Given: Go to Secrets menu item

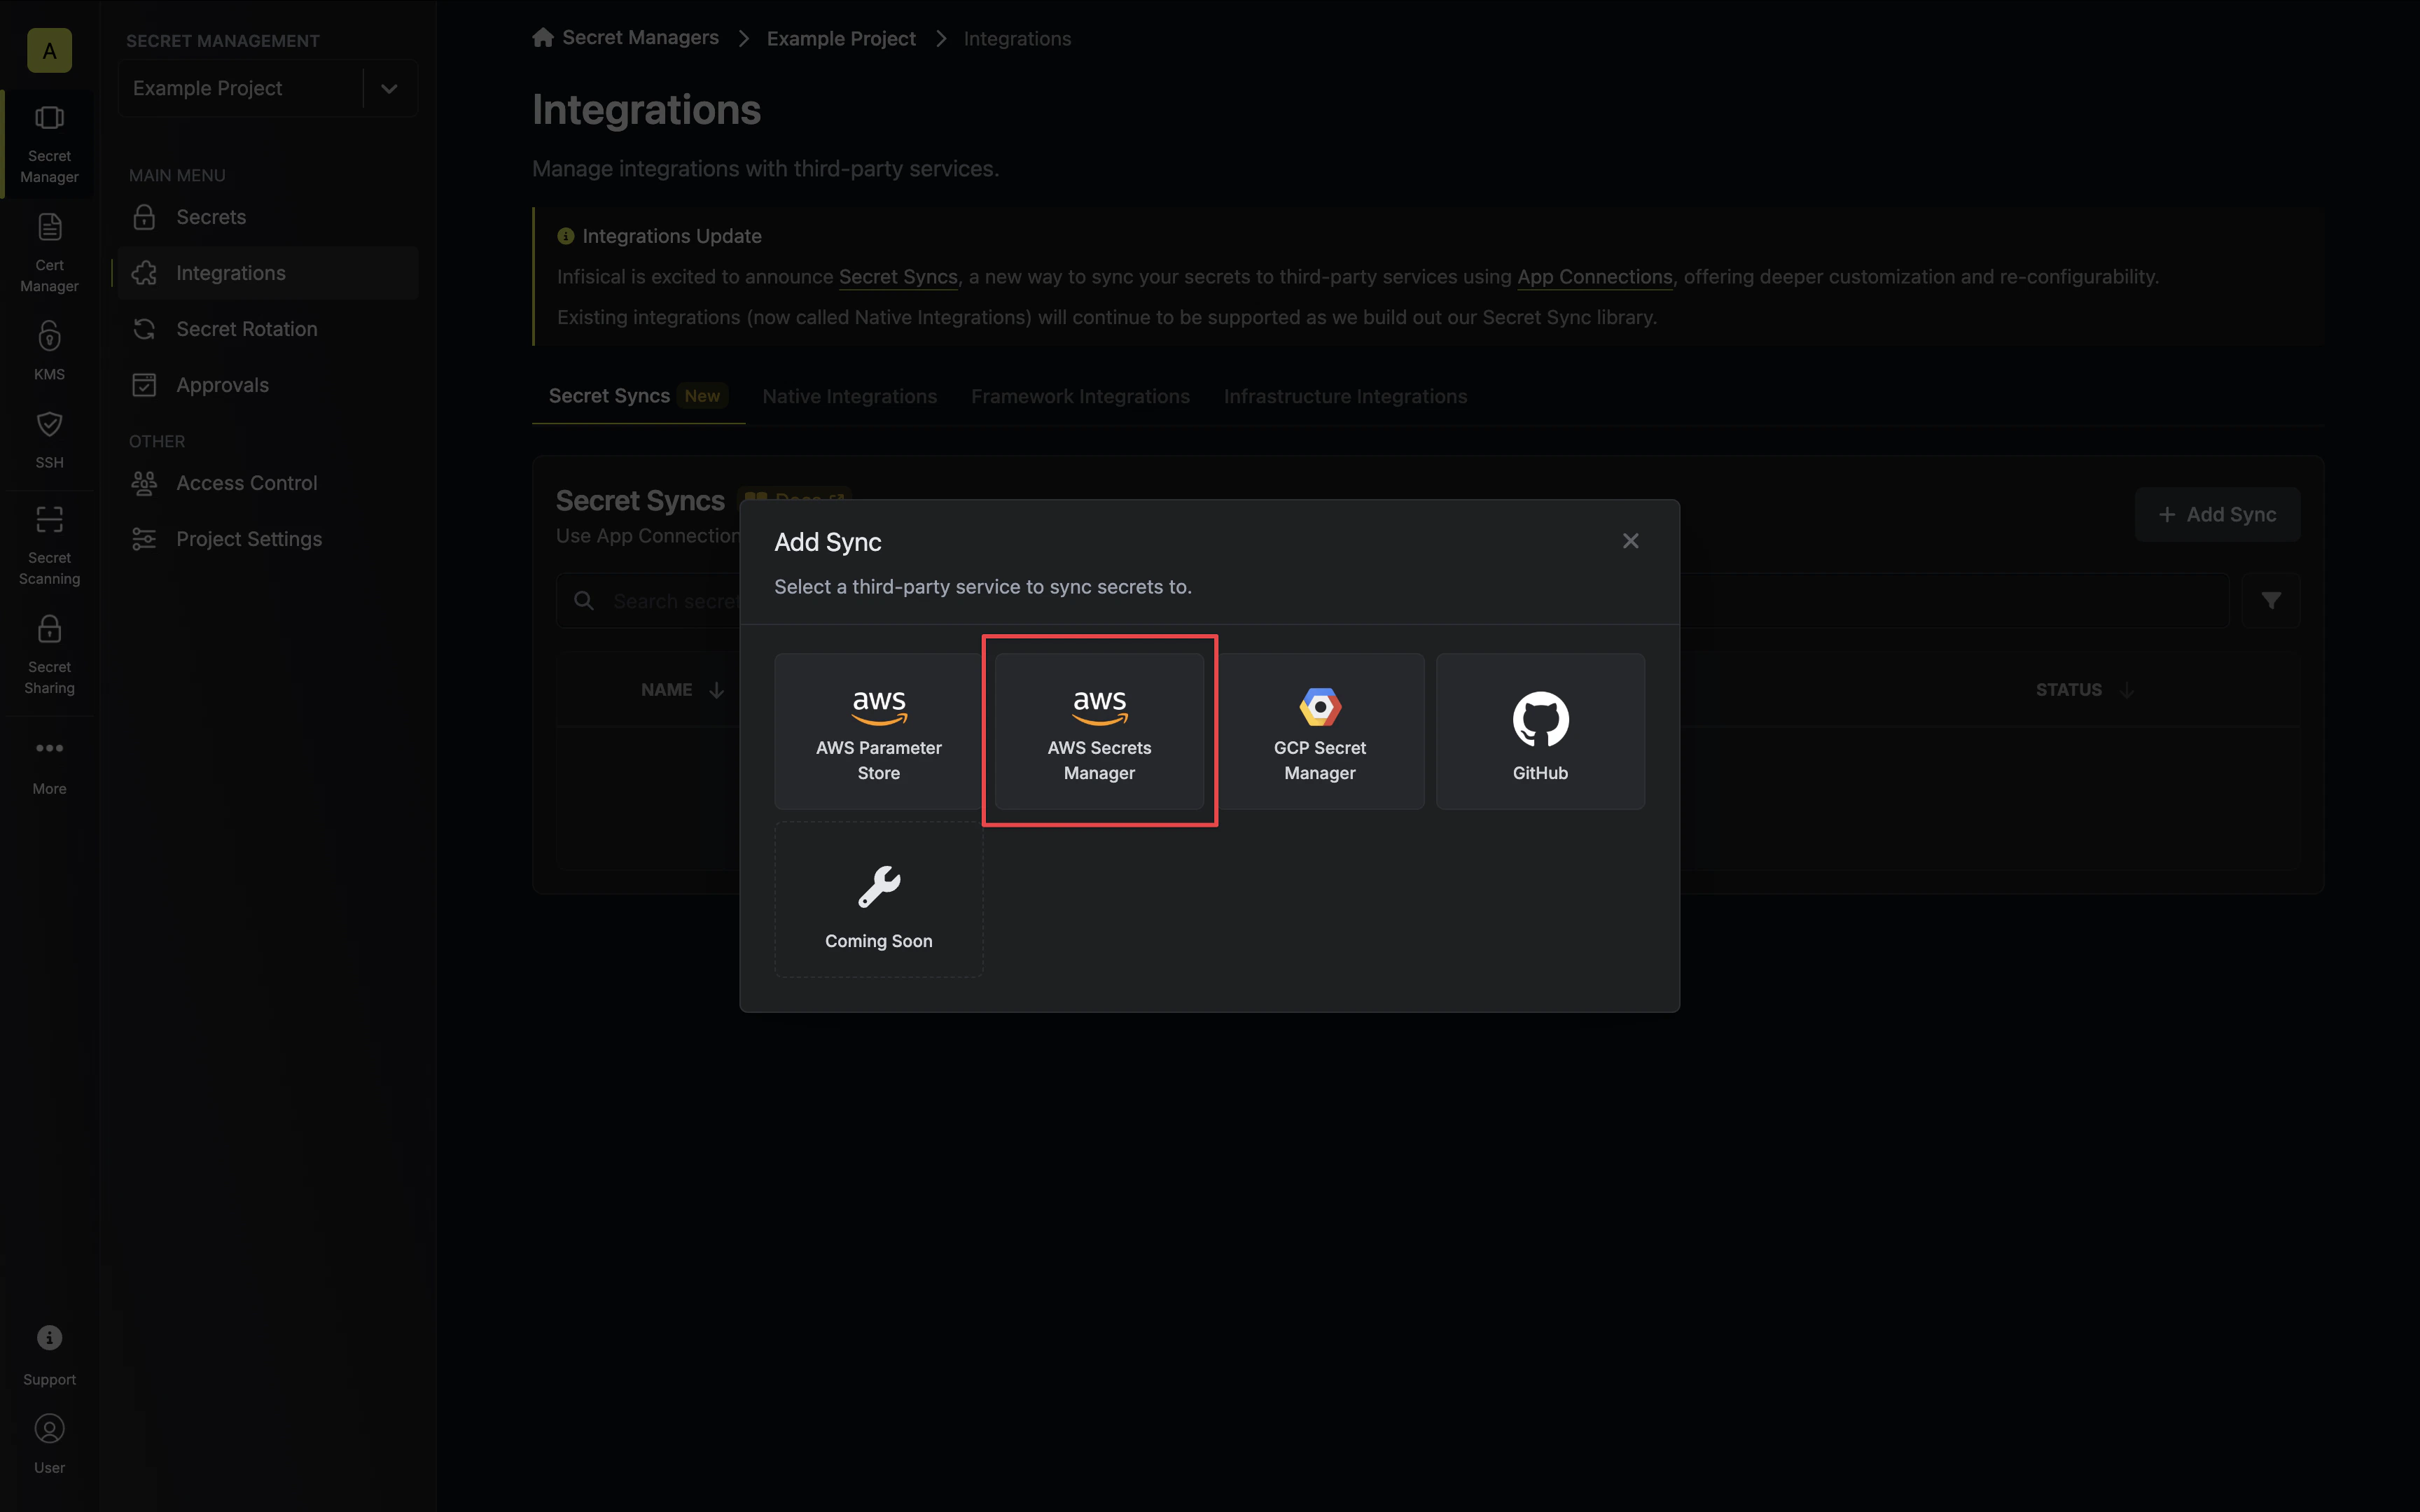Looking at the screenshot, I should [268, 217].
